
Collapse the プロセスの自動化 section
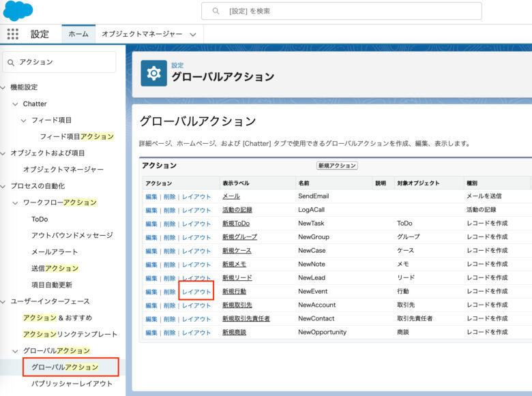click(3, 186)
